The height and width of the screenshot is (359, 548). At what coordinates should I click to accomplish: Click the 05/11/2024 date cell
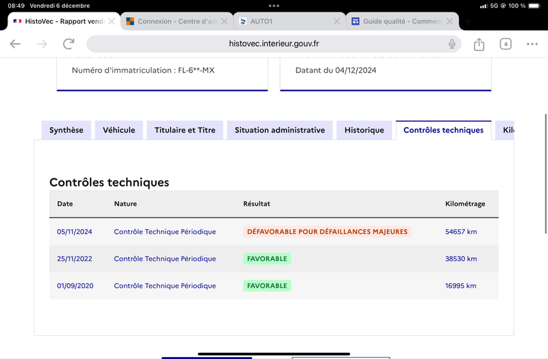(x=75, y=232)
